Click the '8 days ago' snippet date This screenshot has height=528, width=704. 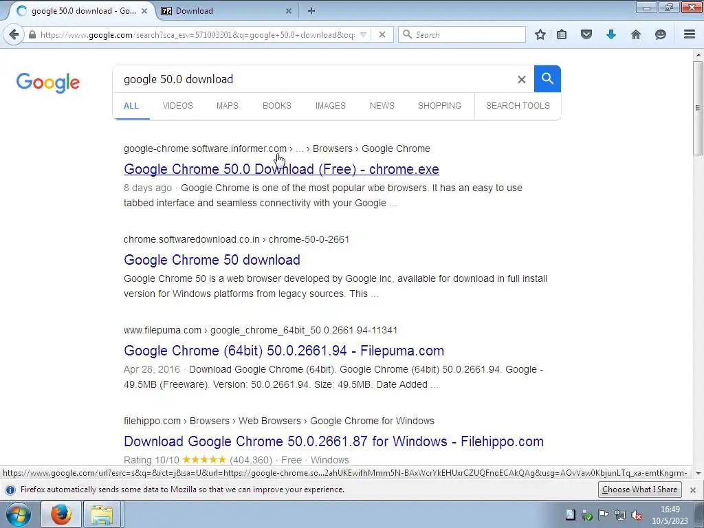[x=148, y=188]
